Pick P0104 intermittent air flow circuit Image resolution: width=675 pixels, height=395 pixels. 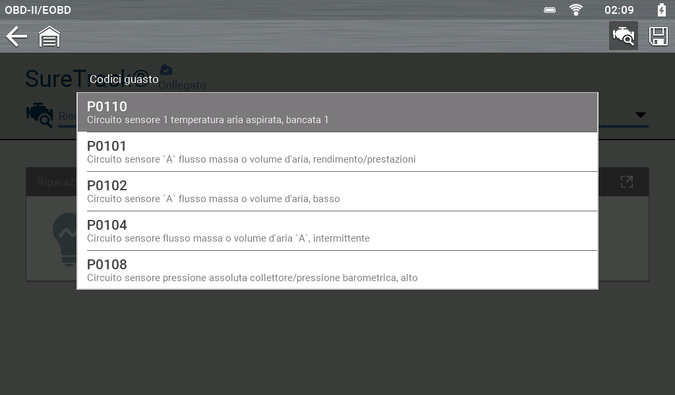coord(337,231)
